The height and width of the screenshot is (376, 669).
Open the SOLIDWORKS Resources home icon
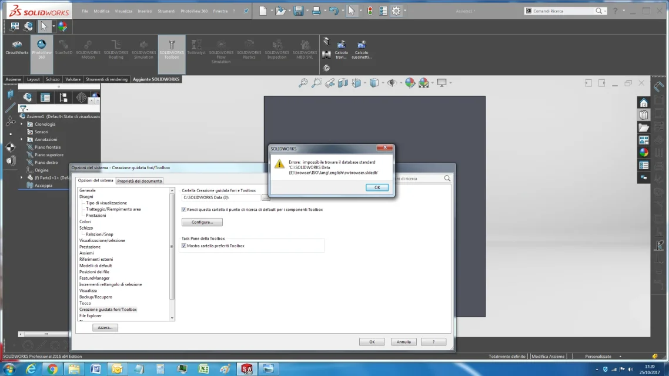(x=644, y=102)
